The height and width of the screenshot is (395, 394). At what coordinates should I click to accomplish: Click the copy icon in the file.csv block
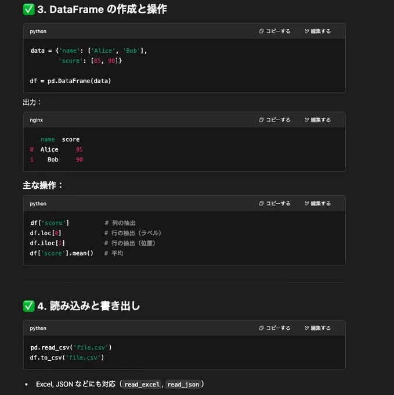(261, 328)
